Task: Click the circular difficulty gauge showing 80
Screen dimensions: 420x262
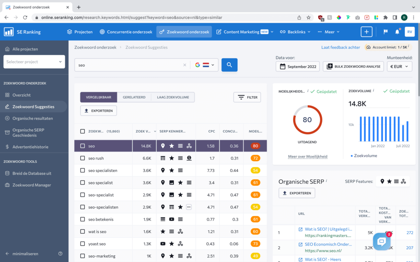Action: click(x=308, y=120)
